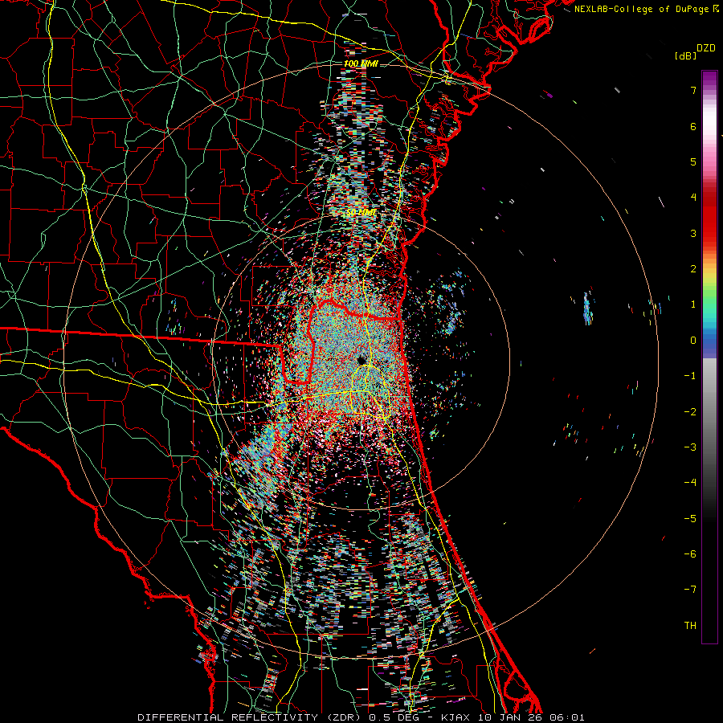
Task: Select the 4 value on the scale
Action: [693, 198]
